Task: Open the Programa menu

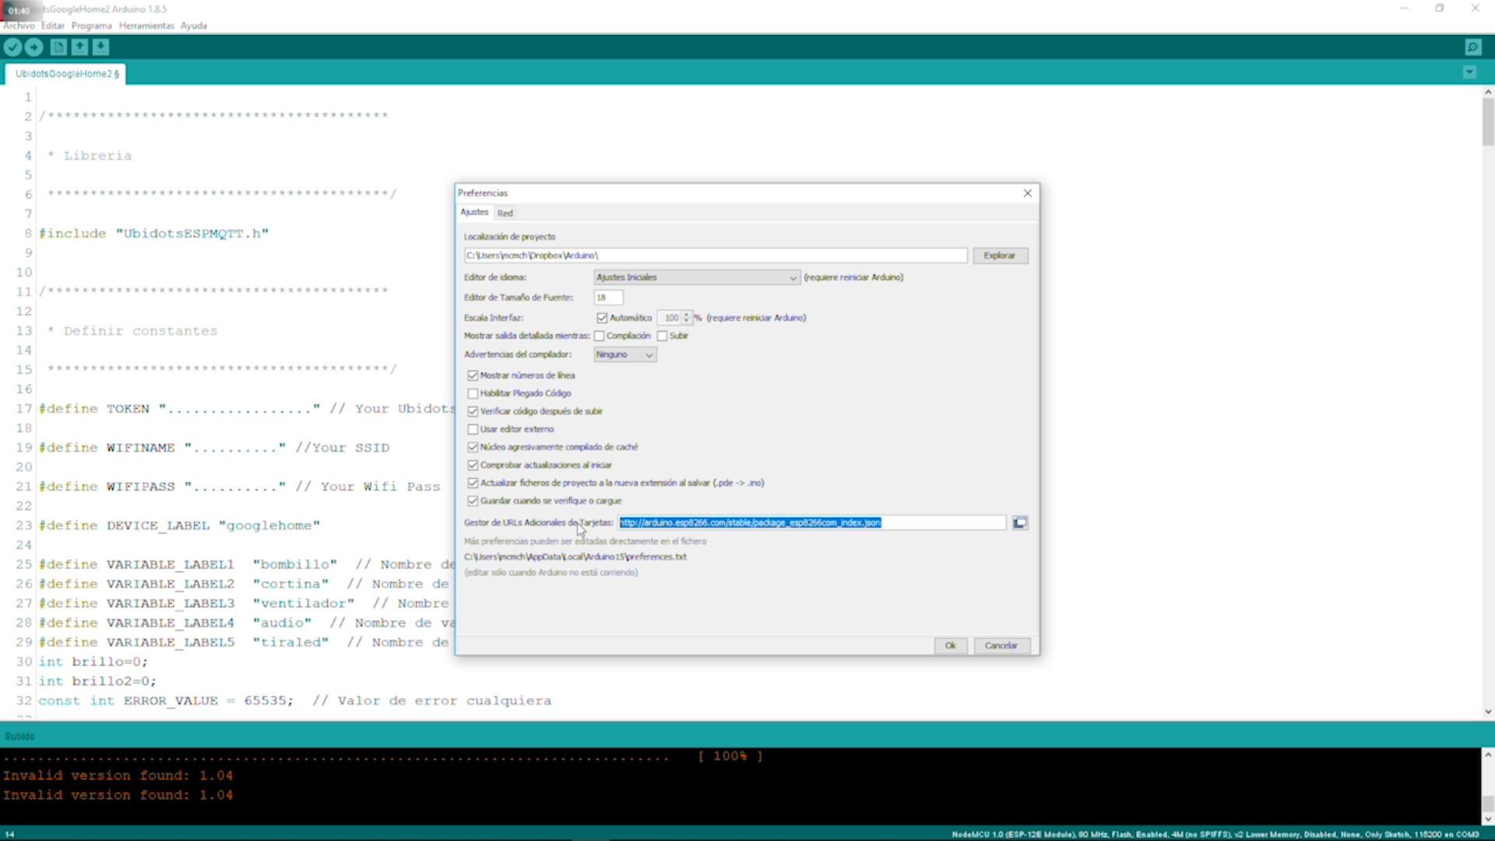Action: click(x=92, y=26)
